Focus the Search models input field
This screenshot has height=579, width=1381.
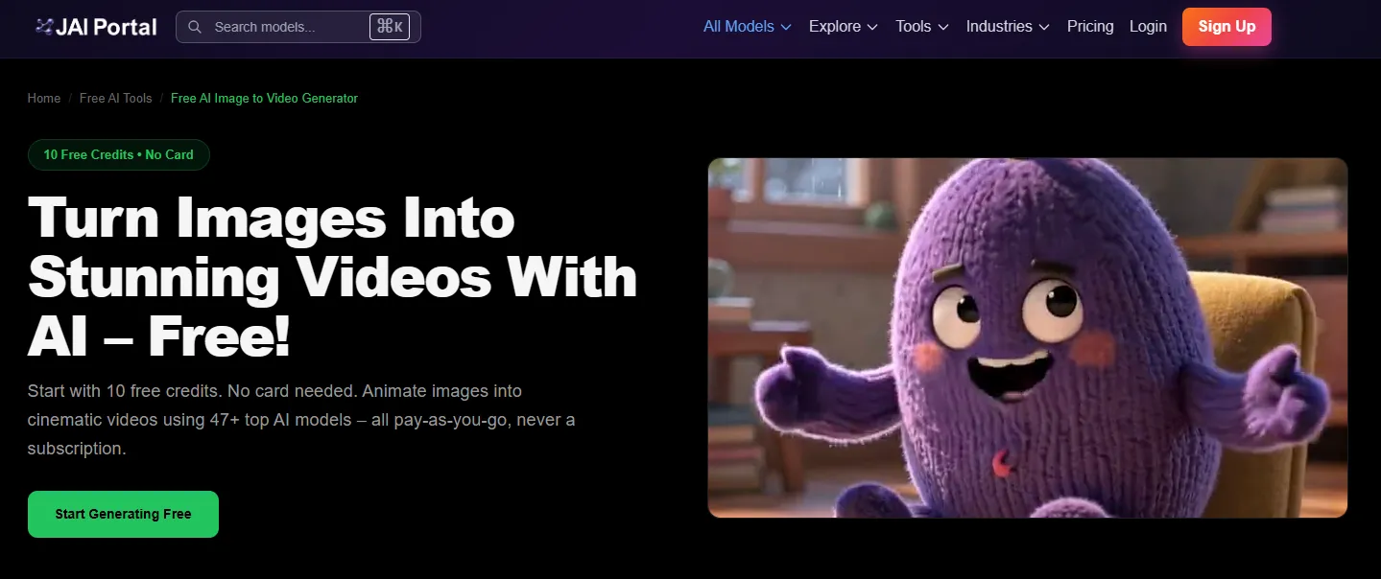[298, 27]
